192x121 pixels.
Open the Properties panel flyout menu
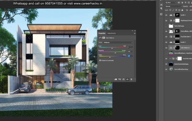click(134, 33)
